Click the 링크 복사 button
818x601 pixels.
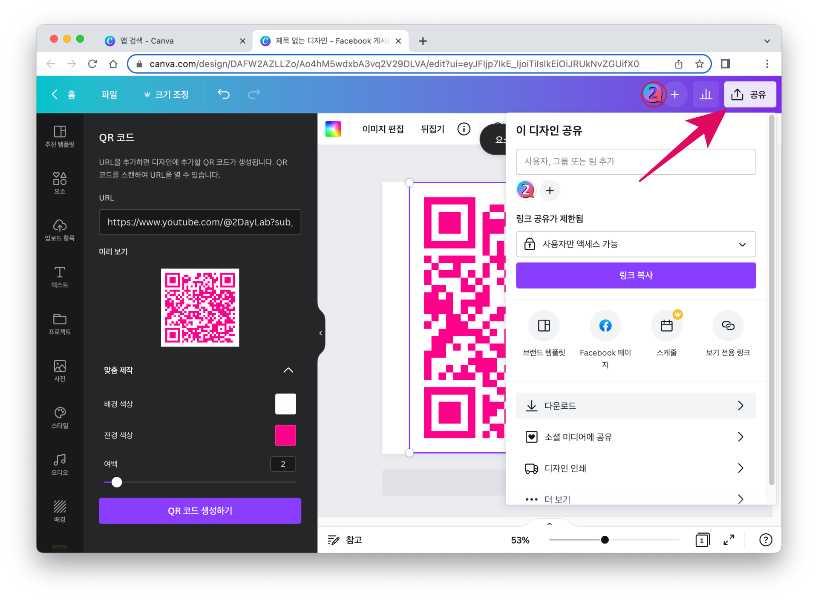coord(636,275)
